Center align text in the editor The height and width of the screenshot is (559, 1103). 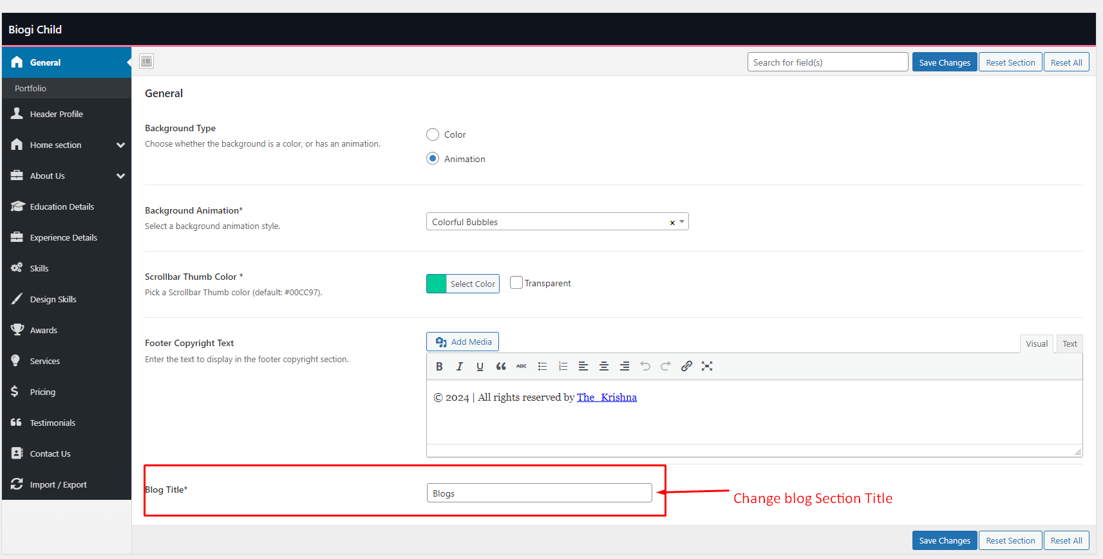click(604, 366)
